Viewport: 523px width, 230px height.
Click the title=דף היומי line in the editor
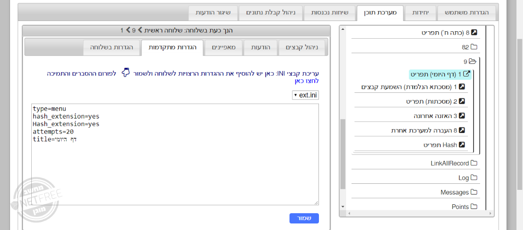pyautogui.click(x=55, y=139)
